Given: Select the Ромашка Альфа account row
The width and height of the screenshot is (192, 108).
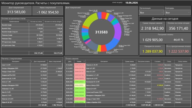Looking at the screenshot, I should click(x=32, y=35).
